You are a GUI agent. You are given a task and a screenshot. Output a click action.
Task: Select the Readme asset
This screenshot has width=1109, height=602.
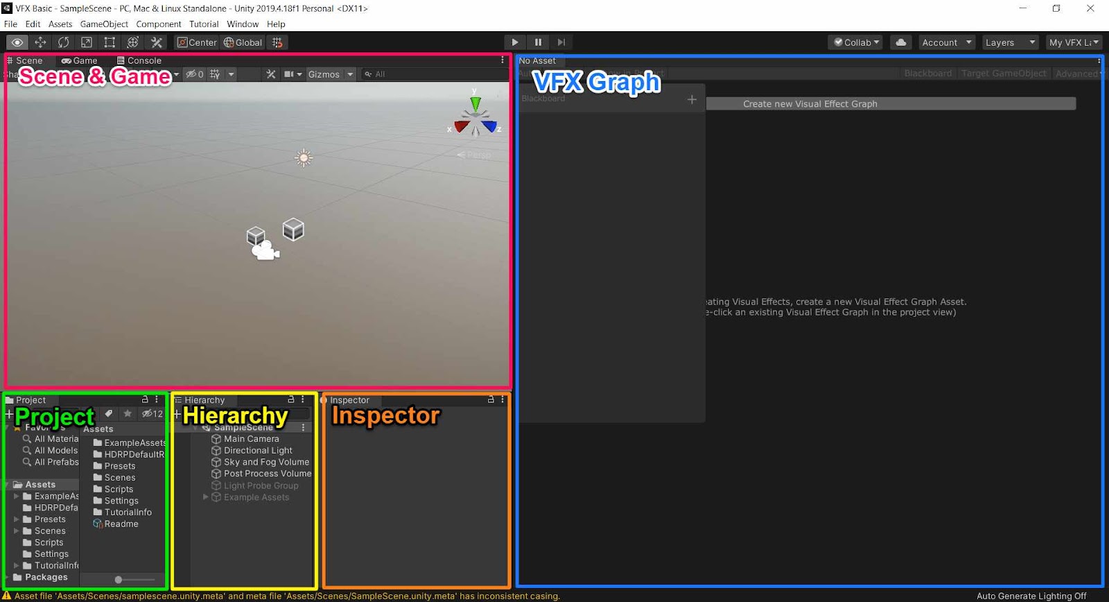coord(116,524)
